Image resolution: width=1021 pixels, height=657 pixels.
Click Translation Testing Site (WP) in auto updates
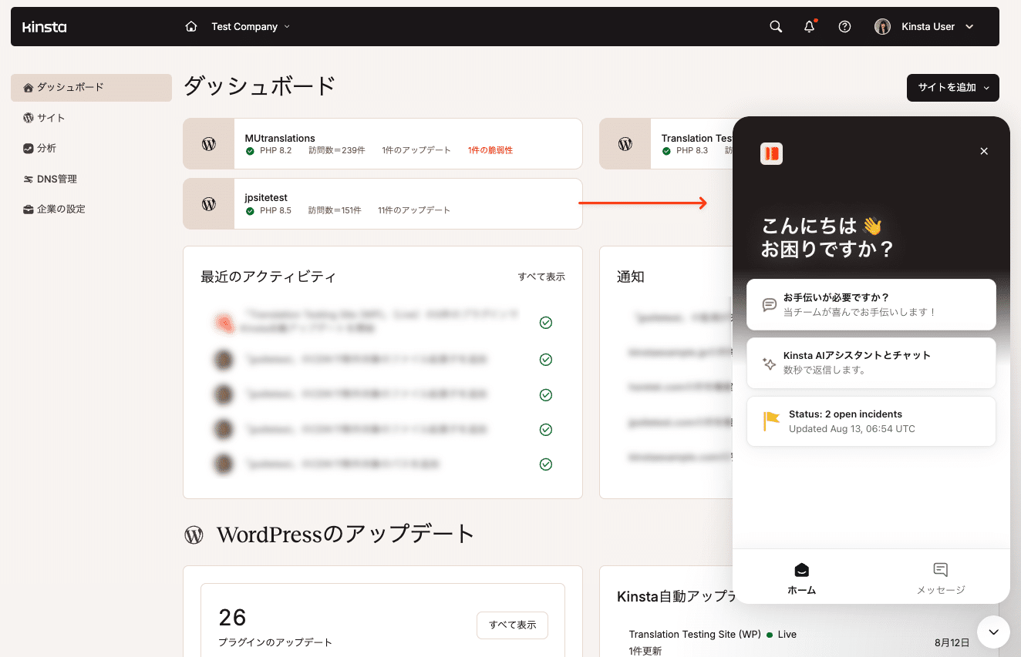695,635
